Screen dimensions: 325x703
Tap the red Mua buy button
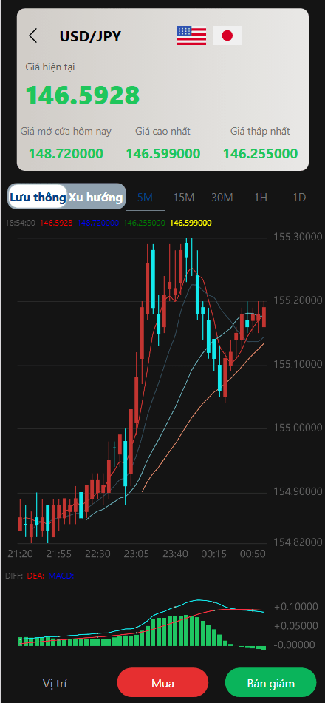click(162, 684)
